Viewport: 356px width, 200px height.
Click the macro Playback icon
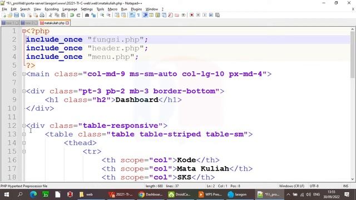pyautogui.click(x=204, y=15)
